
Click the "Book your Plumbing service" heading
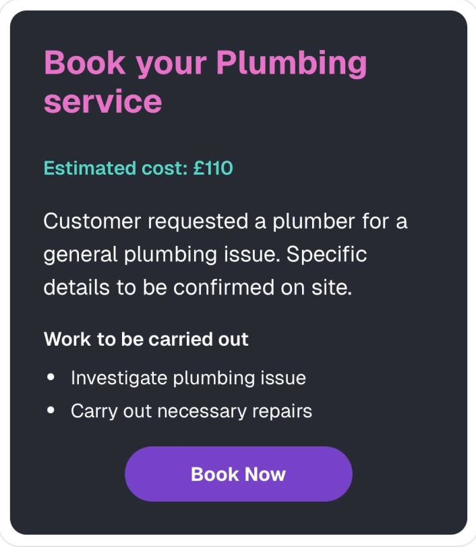pyautogui.click(x=205, y=82)
